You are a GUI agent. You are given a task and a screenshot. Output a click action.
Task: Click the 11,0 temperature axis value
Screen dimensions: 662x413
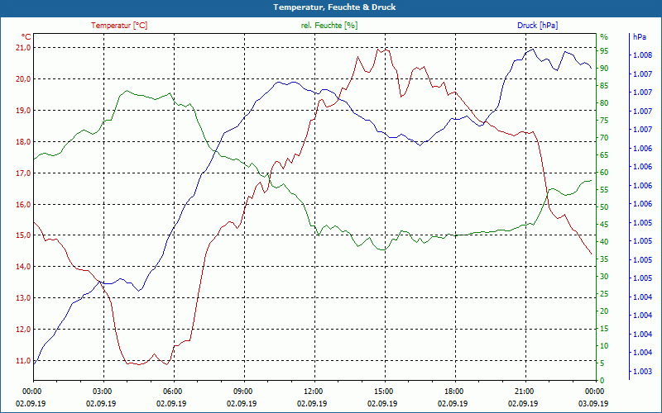[x=24, y=361]
